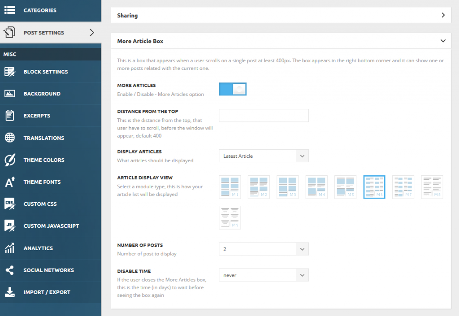Open the Display Articles dropdown
The width and height of the screenshot is (459, 316).
point(264,156)
